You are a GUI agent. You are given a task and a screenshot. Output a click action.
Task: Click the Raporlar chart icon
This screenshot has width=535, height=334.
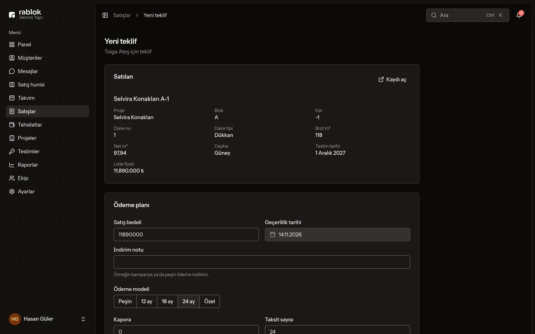[x=12, y=165]
